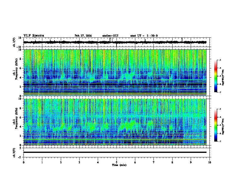
Task: Click the time axis tick label "10"
Action: [x=209, y=162]
